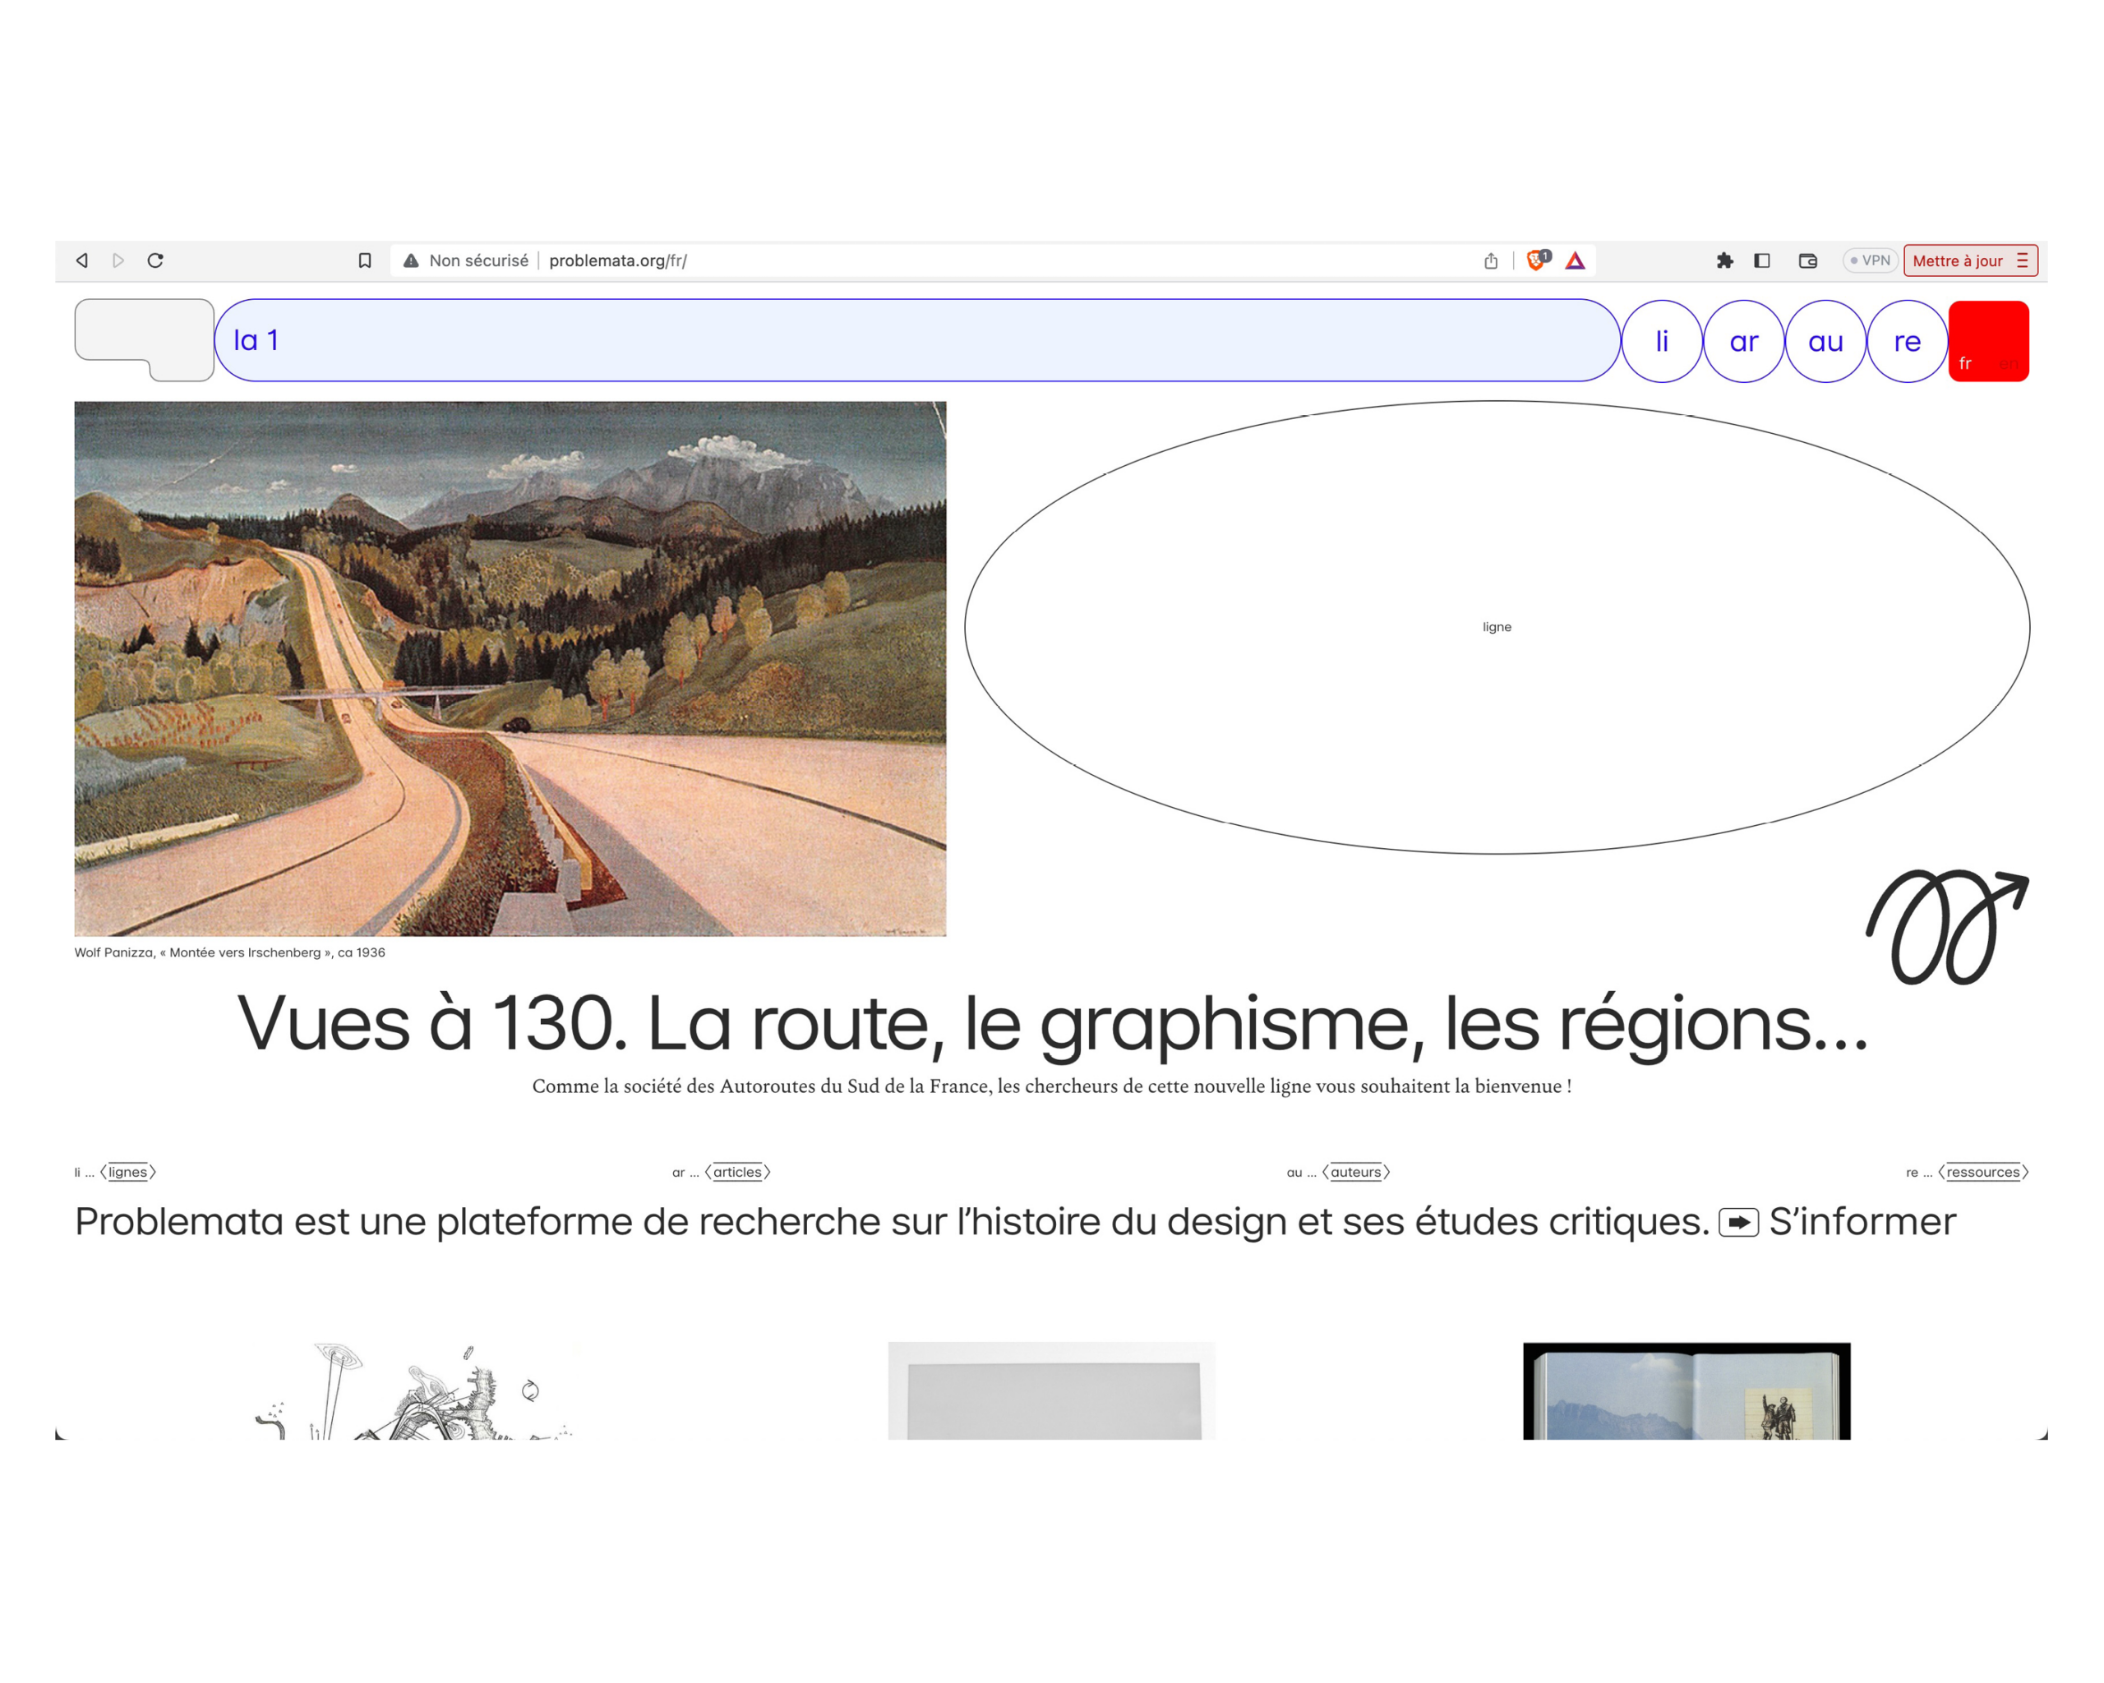
Task: Follow the 'articles' link
Action: point(738,1172)
